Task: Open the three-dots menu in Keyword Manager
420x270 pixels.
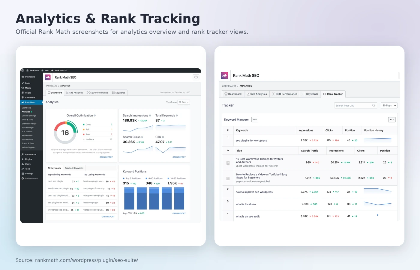Action: point(392,120)
